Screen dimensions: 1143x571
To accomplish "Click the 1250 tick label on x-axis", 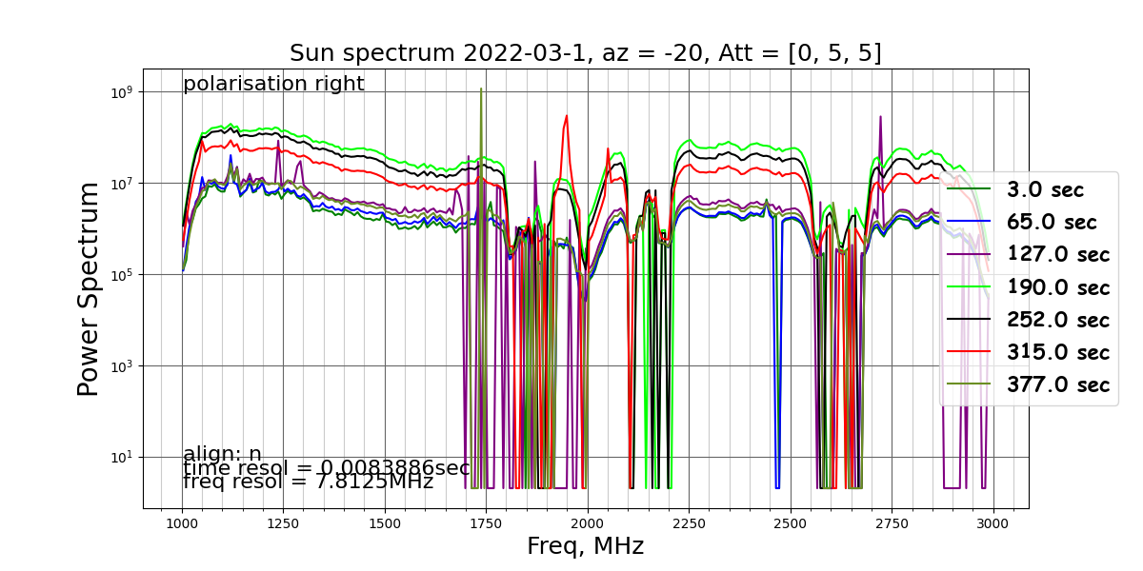I will pyautogui.click(x=283, y=523).
